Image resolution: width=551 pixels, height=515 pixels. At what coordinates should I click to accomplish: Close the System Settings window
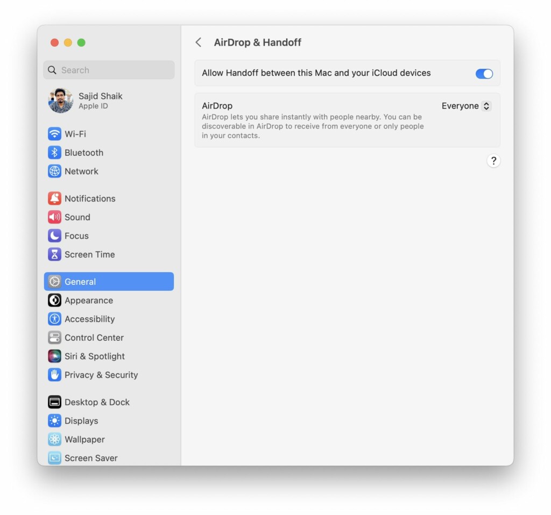54,42
